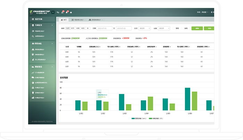Click the line chart icon for 行车数据报表

click(x=32, y=72)
